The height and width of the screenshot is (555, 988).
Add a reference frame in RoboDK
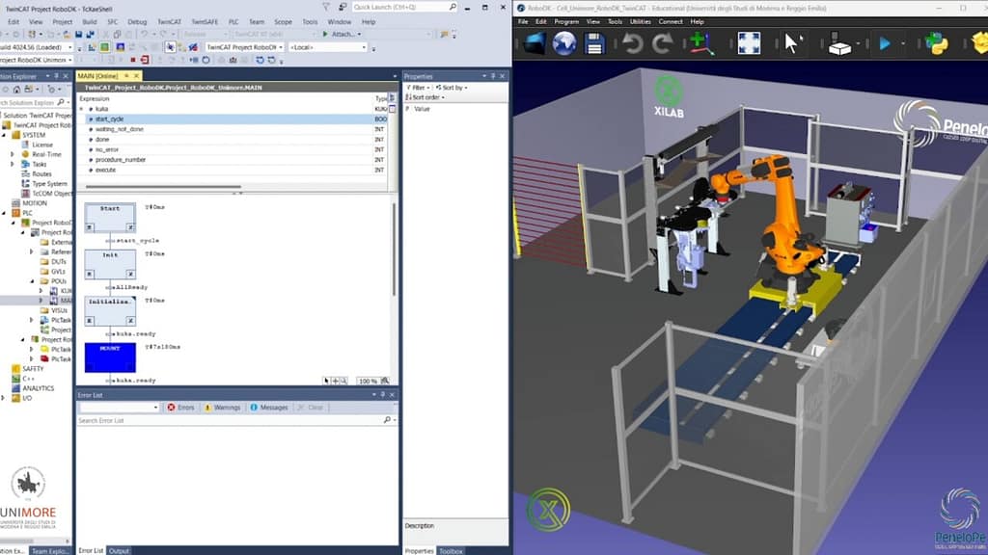[701, 43]
